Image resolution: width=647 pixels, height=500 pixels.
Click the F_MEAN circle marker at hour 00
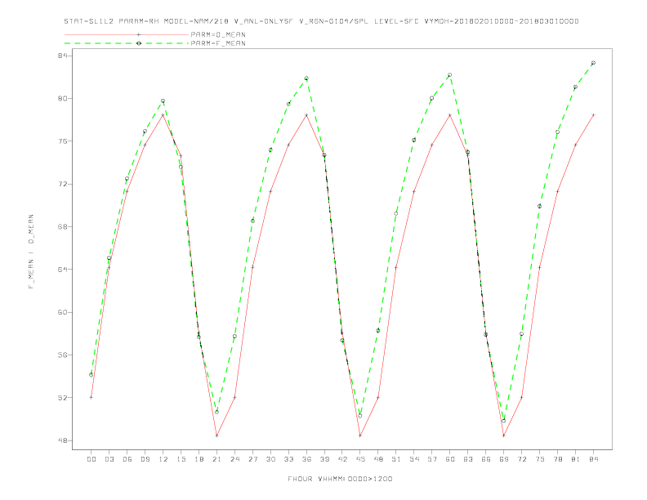91,374
